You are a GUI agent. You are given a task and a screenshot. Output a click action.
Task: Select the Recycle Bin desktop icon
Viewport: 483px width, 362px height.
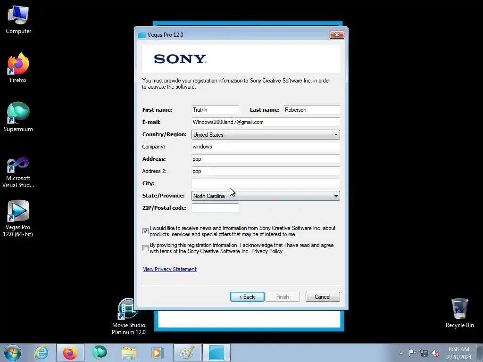(459, 313)
